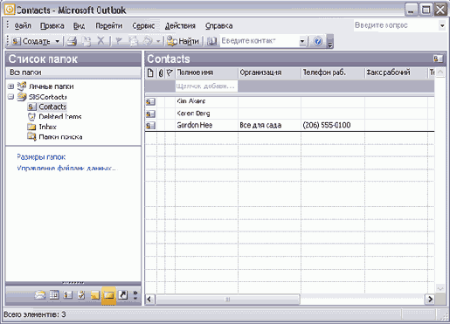
Task: Open the Address Book icon
Action: point(211,41)
